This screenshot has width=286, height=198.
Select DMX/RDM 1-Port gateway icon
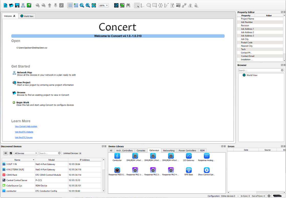pyautogui.click(x=135, y=157)
